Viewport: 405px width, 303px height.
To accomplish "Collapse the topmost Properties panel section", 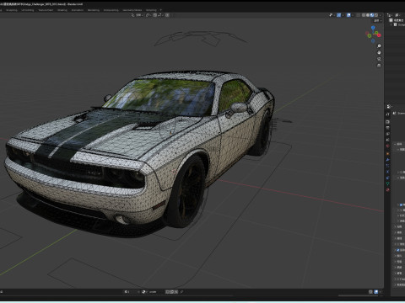I will point(395,144).
